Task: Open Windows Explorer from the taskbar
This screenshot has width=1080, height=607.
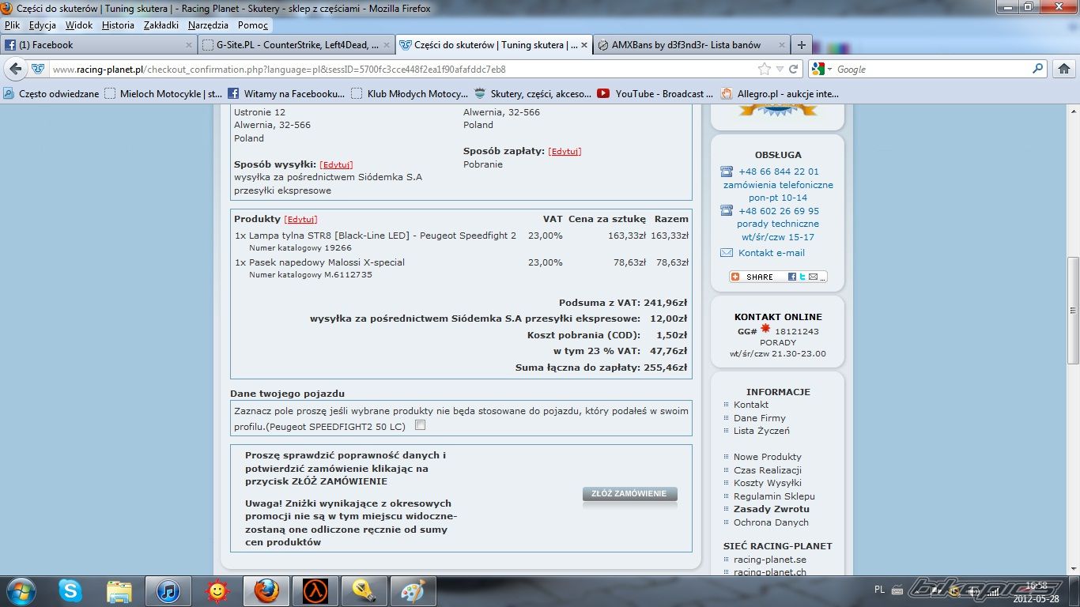Action: pos(119,591)
